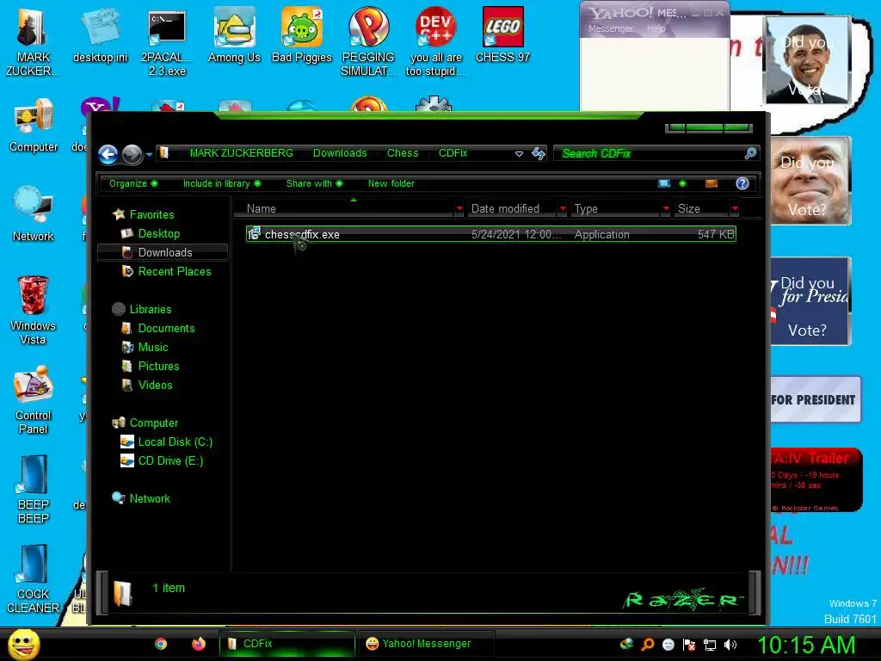
Task: Open the Share with menu
Action: [x=314, y=184]
